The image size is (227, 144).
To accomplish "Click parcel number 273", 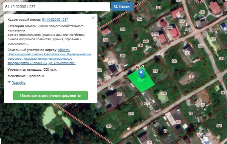I will [x=147, y=104].
